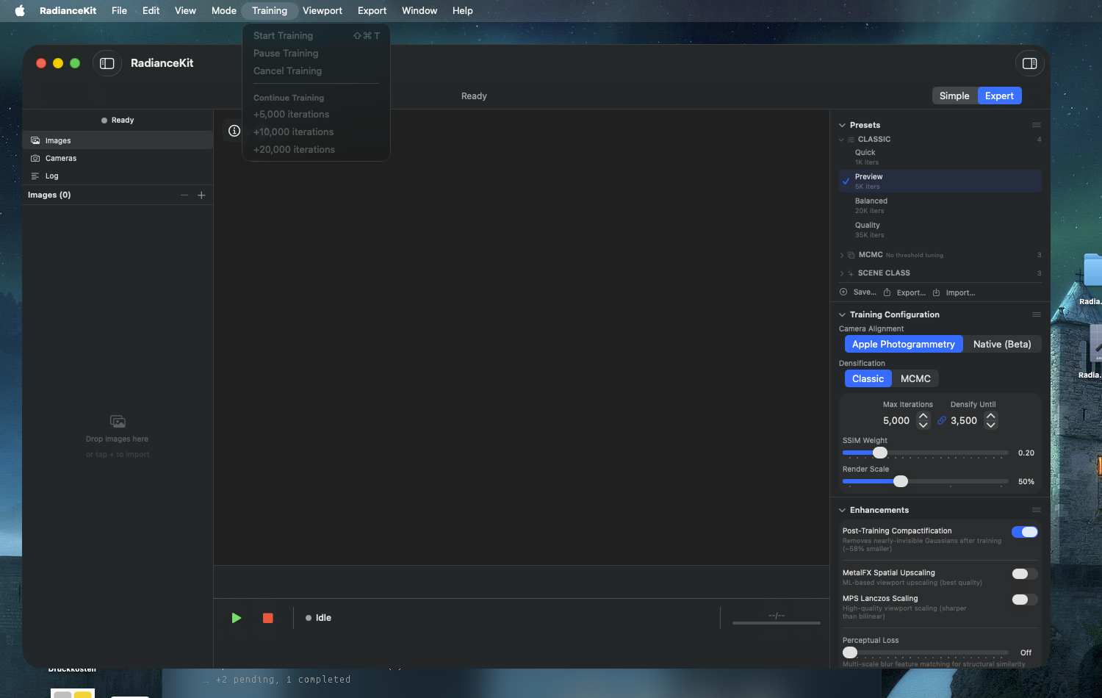The height and width of the screenshot is (698, 1102).
Task: Enable MPS Lanczos Scaling switch
Action: click(1024, 600)
